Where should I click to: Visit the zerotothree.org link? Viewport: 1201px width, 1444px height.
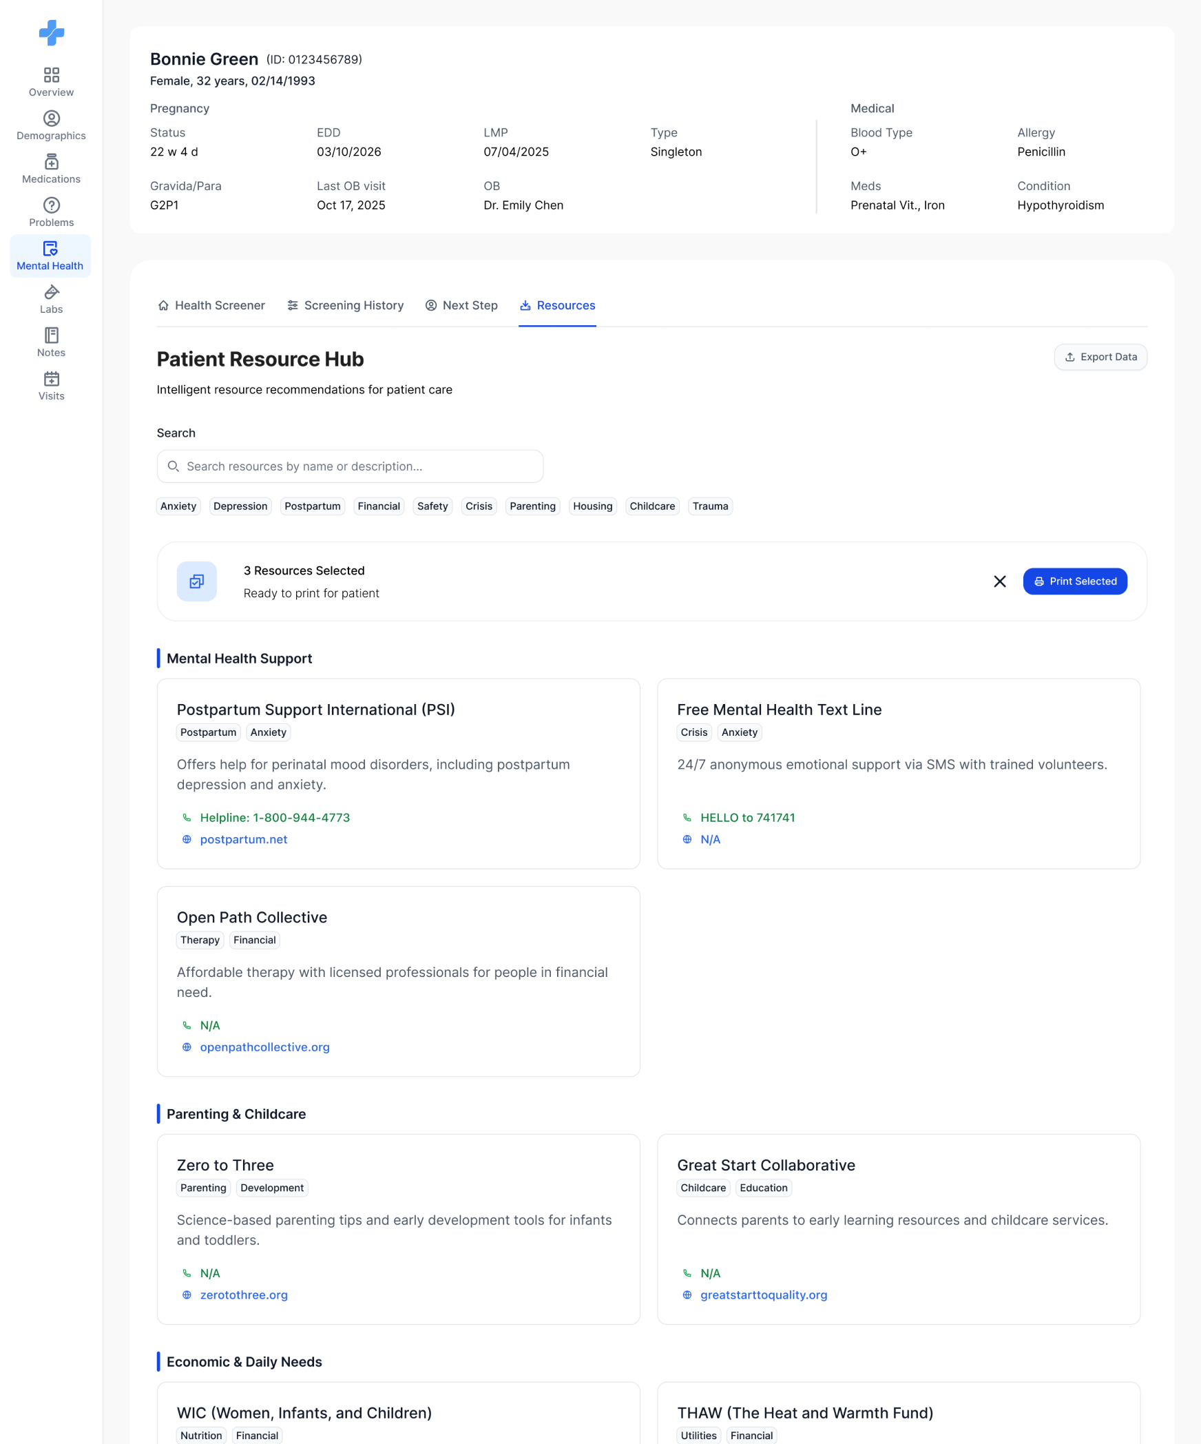244,1295
